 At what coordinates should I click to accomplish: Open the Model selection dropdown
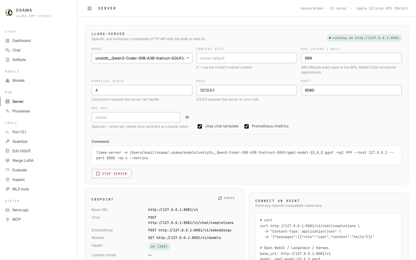coord(142,58)
